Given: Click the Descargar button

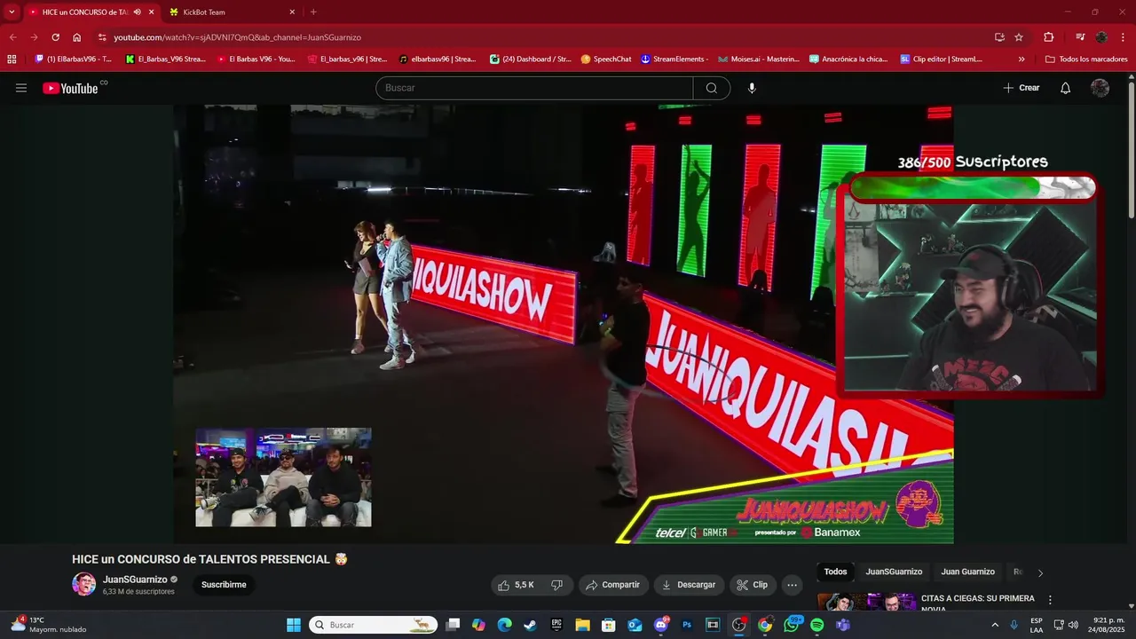Looking at the screenshot, I should click(689, 585).
